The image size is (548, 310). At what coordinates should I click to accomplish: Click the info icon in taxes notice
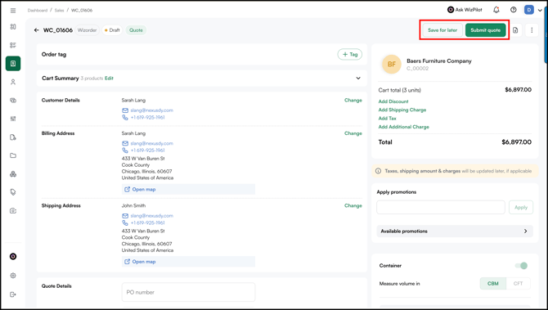pos(378,171)
